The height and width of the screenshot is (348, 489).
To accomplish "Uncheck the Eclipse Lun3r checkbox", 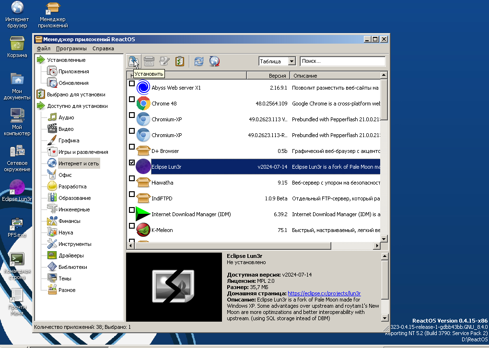I will [x=132, y=163].
